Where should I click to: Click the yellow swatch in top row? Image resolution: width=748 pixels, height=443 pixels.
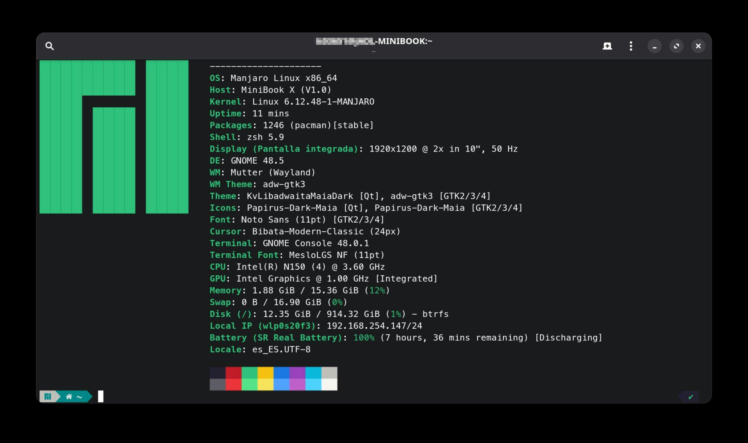tap(265, 373)
